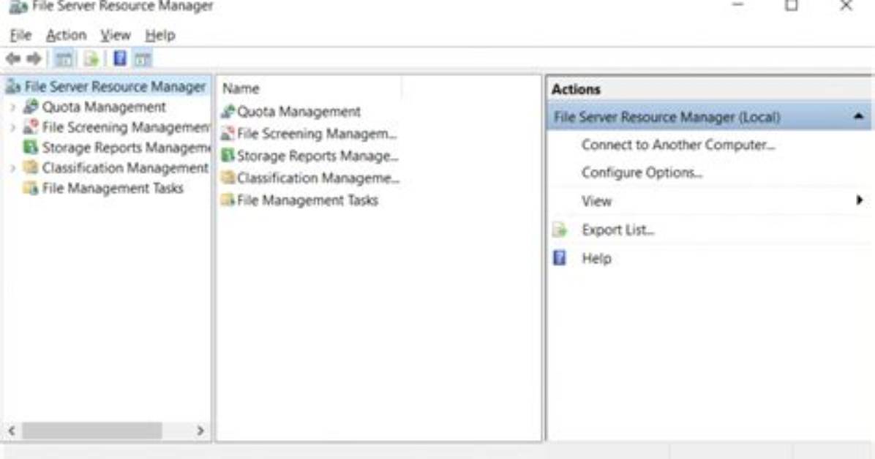Click Connect to Another Computer action

click(678, 145)
